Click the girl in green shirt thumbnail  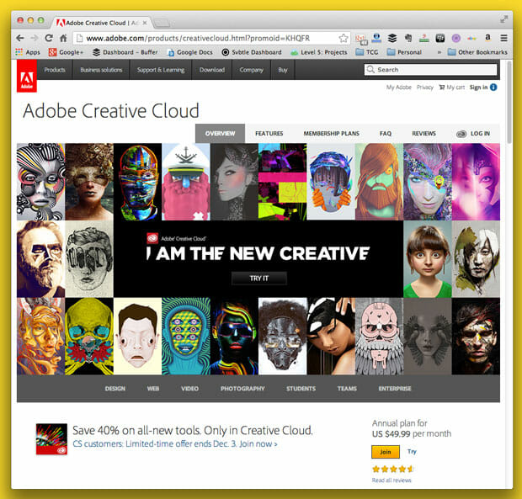click(x=428, y=259)
